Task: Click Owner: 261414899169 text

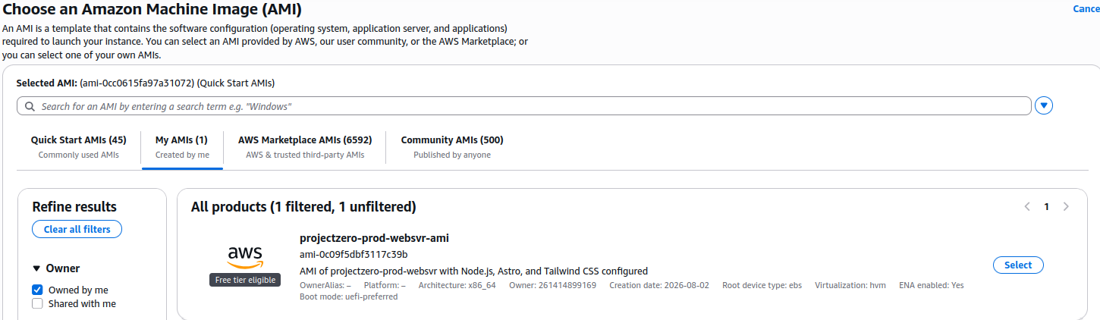Action: 552,285
